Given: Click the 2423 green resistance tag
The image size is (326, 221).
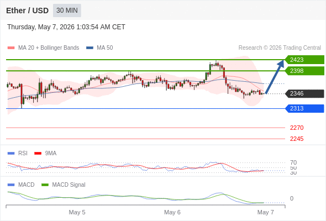Looking at the screenshot, I should click(304, 60).
